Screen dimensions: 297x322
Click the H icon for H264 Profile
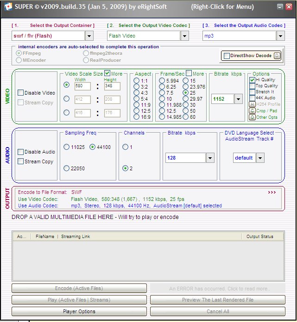(252, 104)
